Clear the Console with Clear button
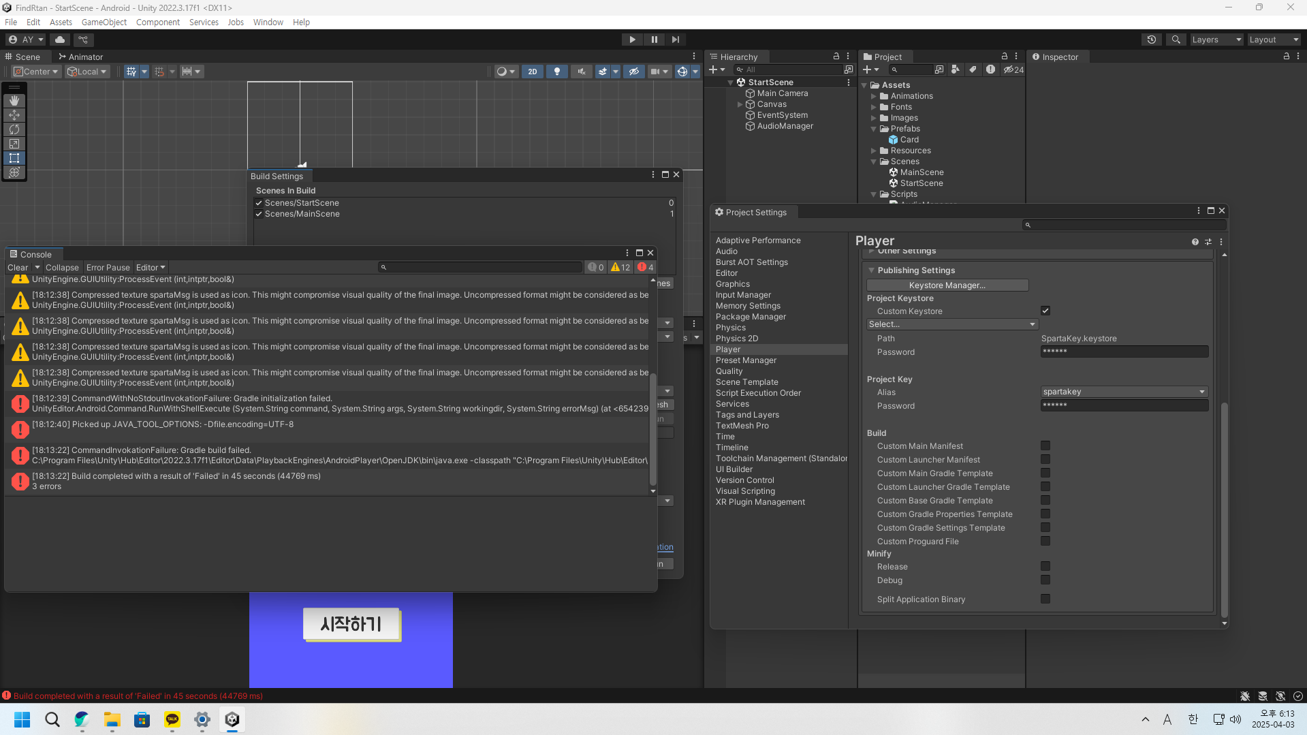The width and height of the screenshot is (1307, 735). point(18,268)
